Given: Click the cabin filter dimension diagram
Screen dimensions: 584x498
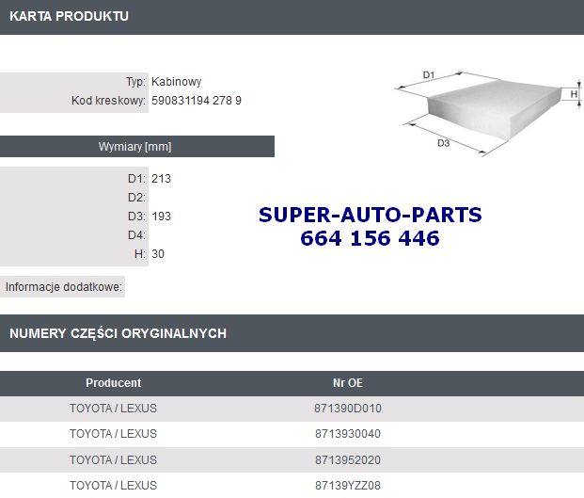Looking at the screenshot, I should pyautogui.click(x=488, y=113).
